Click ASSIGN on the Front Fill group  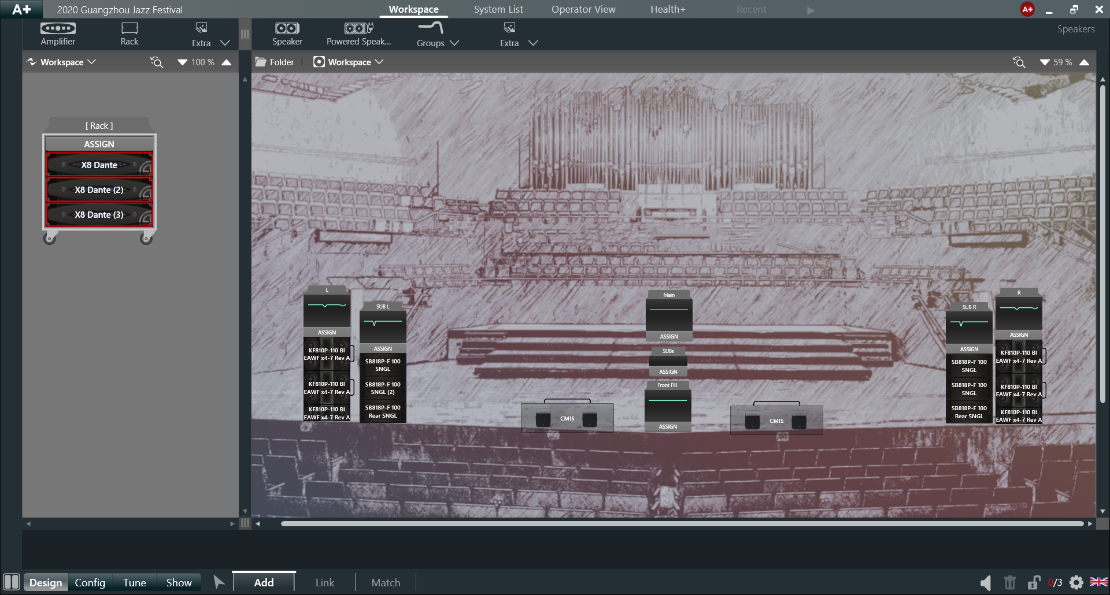[x=668, y=426]
